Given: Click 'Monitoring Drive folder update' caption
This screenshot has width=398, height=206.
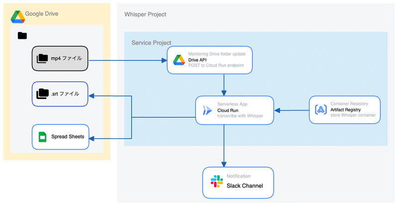Looking at the screenshot, I should point(217,54).
